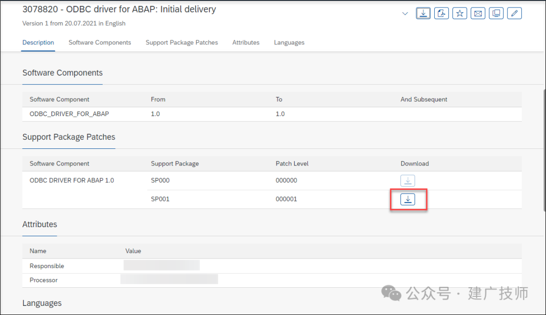Click the ODBC DRIVER FOR ABAP 1.0 cell
The image size is (546, 315).
pos(72,180)
